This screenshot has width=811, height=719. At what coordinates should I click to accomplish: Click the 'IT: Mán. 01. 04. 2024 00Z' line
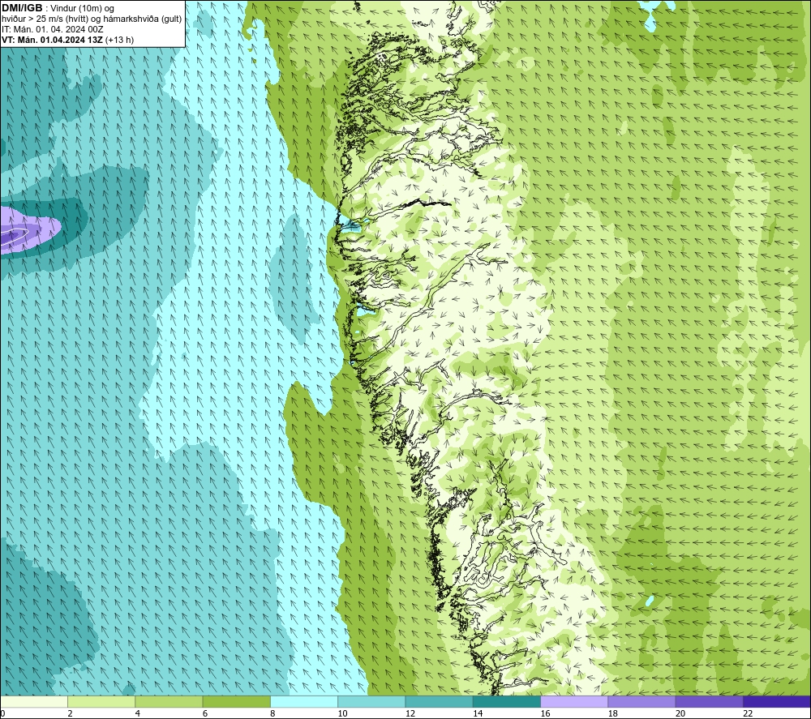coord(52,29)
